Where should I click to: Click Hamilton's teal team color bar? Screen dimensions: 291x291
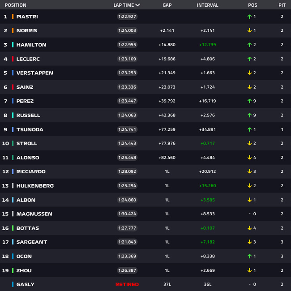tap(13, 45)
